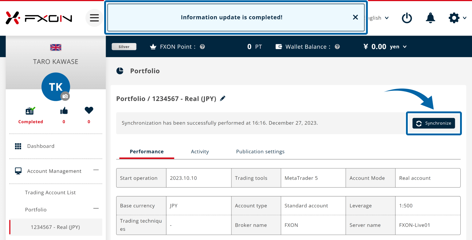This screenshot has height=240, width=472.
Task: Click the power logout icon
Action: pos(407,18)
